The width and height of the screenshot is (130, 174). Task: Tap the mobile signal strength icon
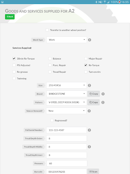[108, 2]
